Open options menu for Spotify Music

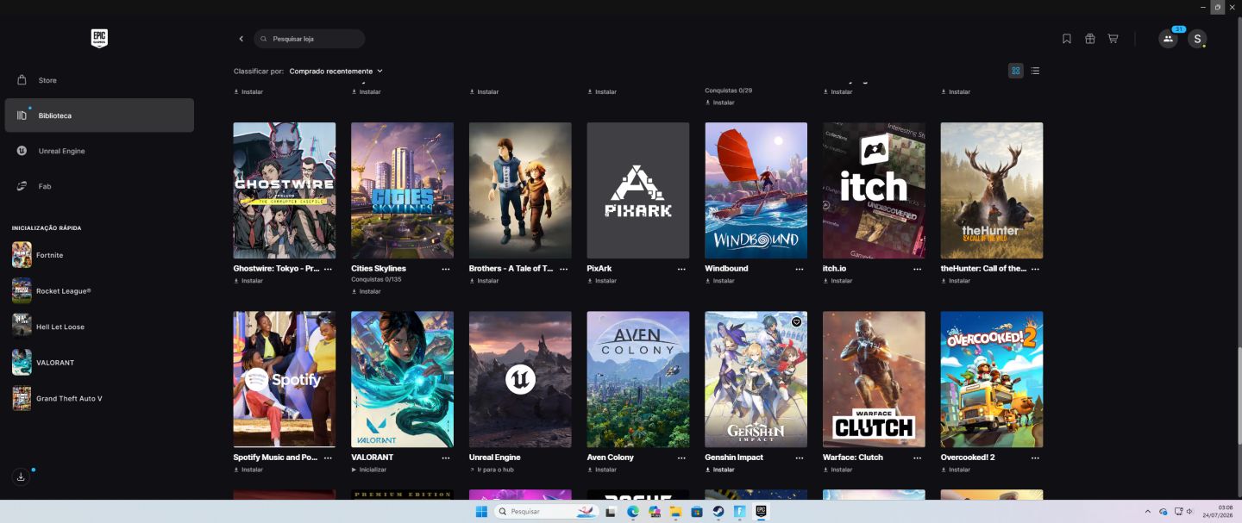[x=328, y=458]
